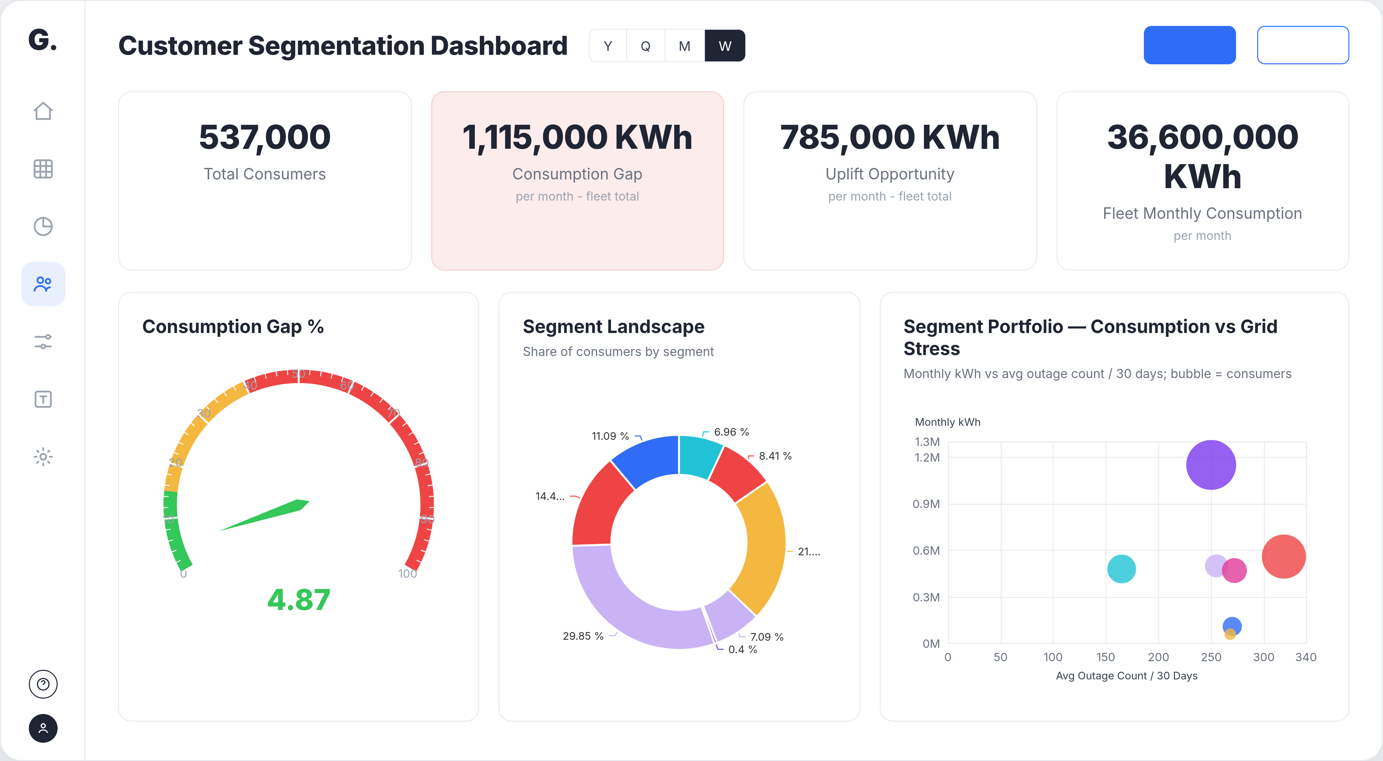Click the small blue bubble in scatter chart
The width and height of the screenshot is (1383, 761).
[1233, 625]
